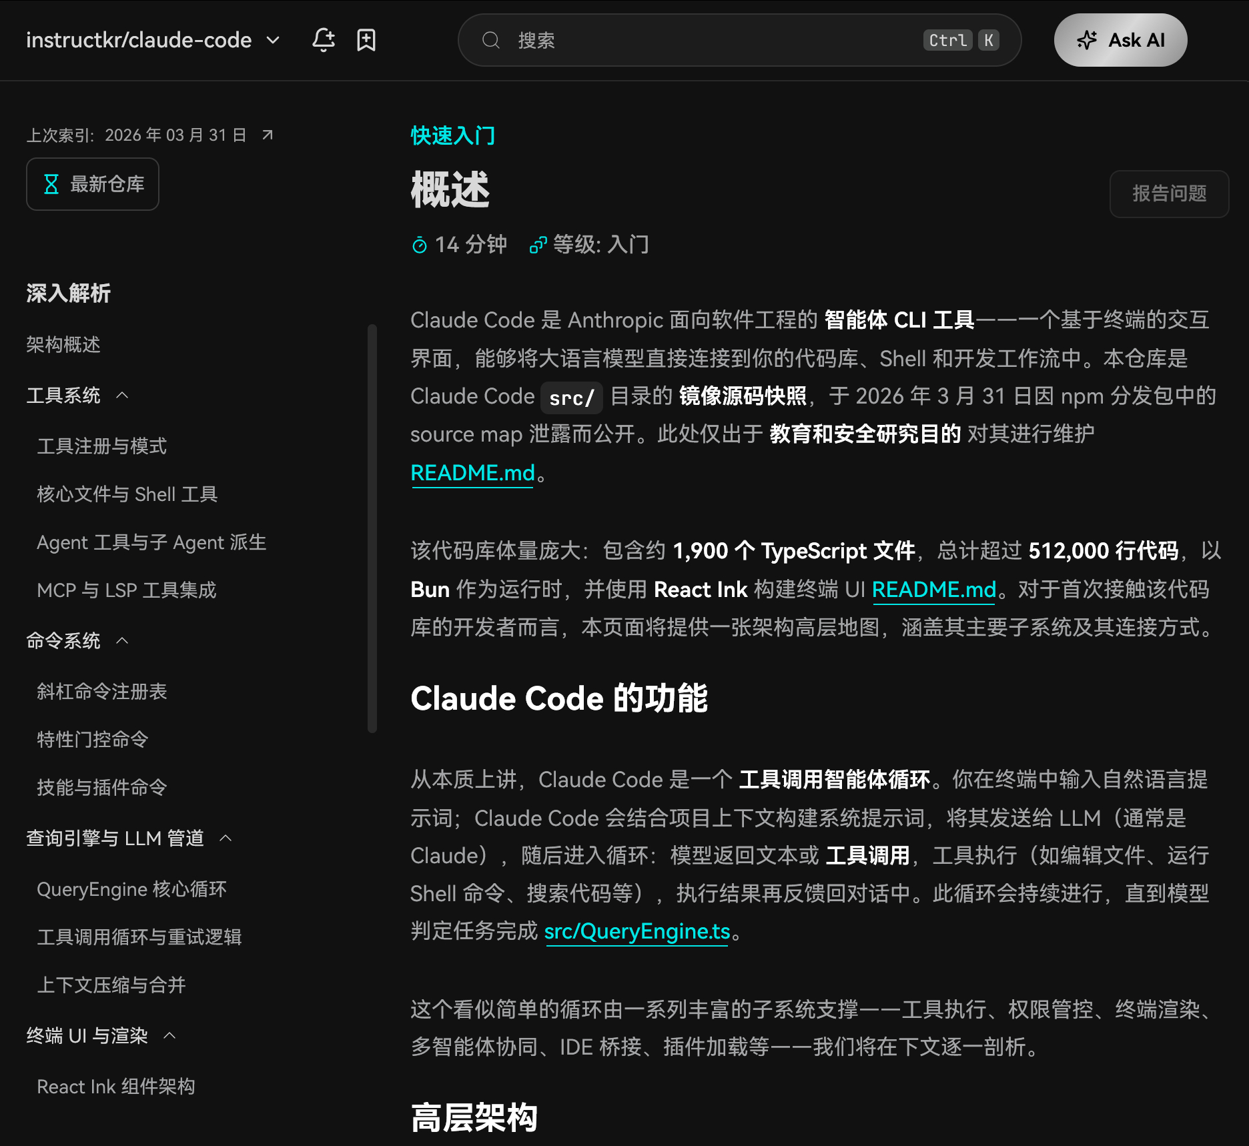
Task: Collapse the 终端 UI 与渲染 section
Action: 170,1035
